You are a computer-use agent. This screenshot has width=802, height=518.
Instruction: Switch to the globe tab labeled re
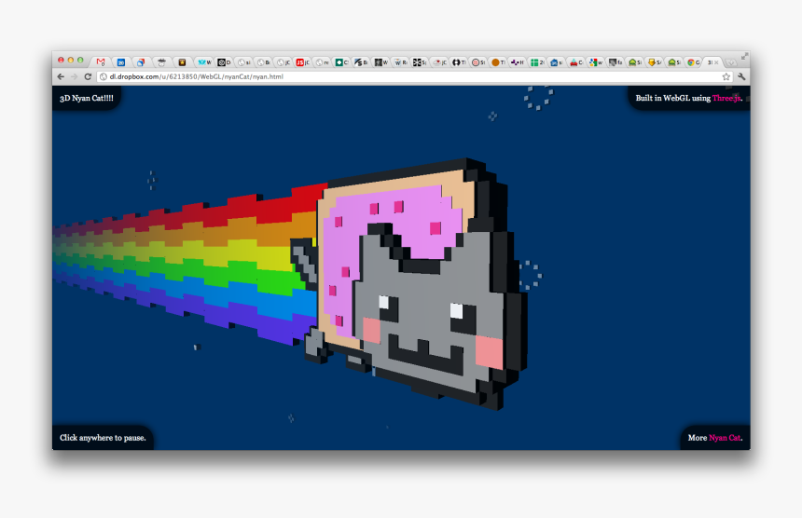tap(322, 62)
